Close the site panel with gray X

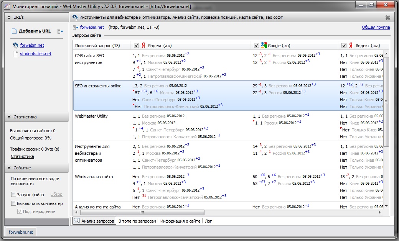387,18
